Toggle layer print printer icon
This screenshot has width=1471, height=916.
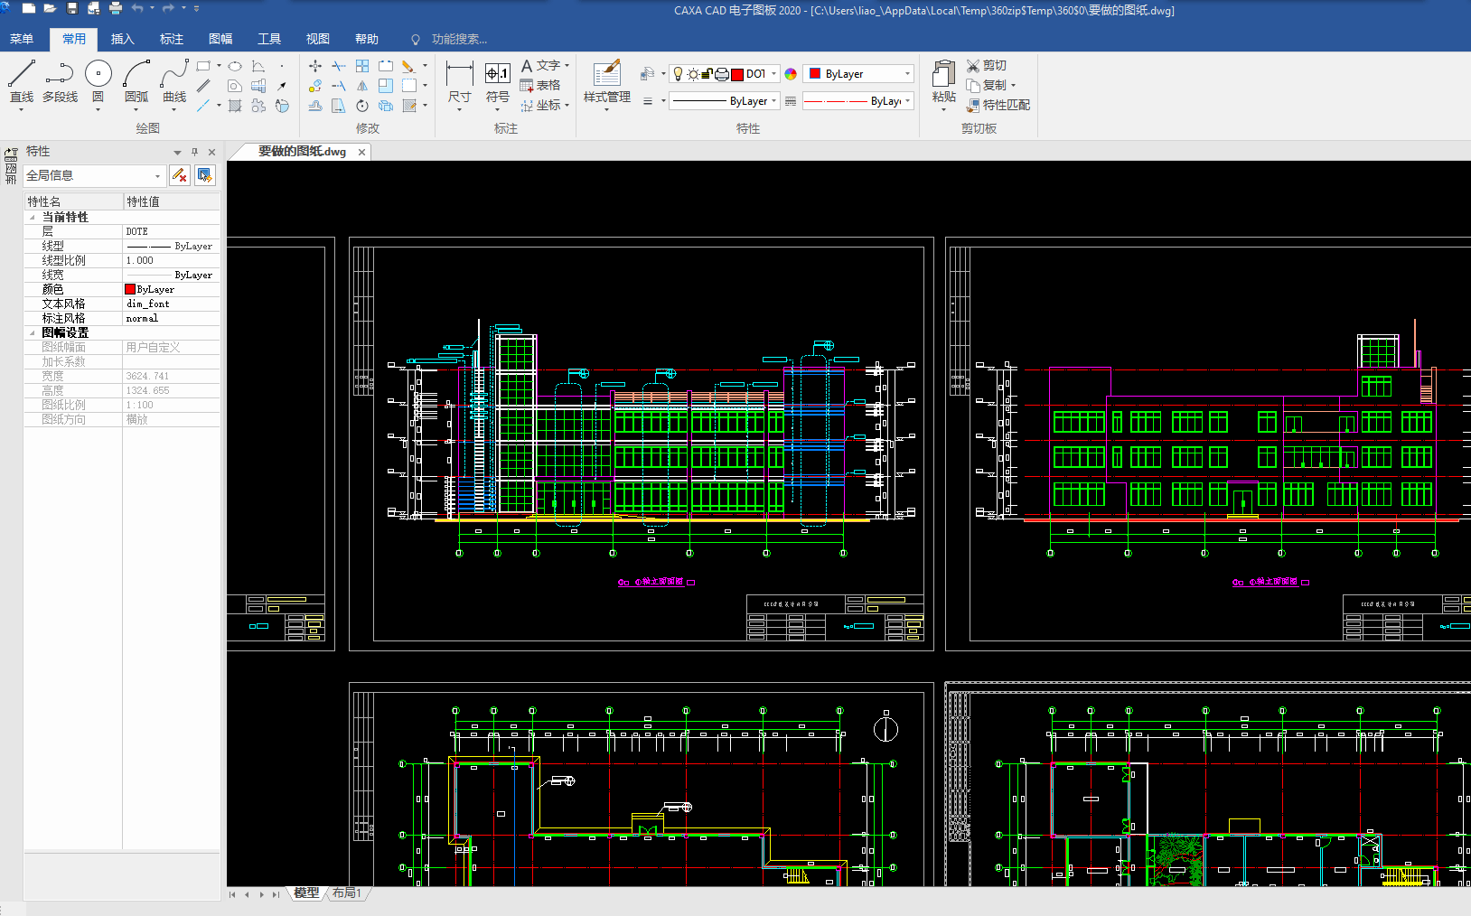pyautogui.click(x=722, y=74)
